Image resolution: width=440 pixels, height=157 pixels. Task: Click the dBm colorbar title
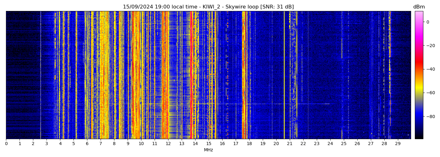coord(419,7)
